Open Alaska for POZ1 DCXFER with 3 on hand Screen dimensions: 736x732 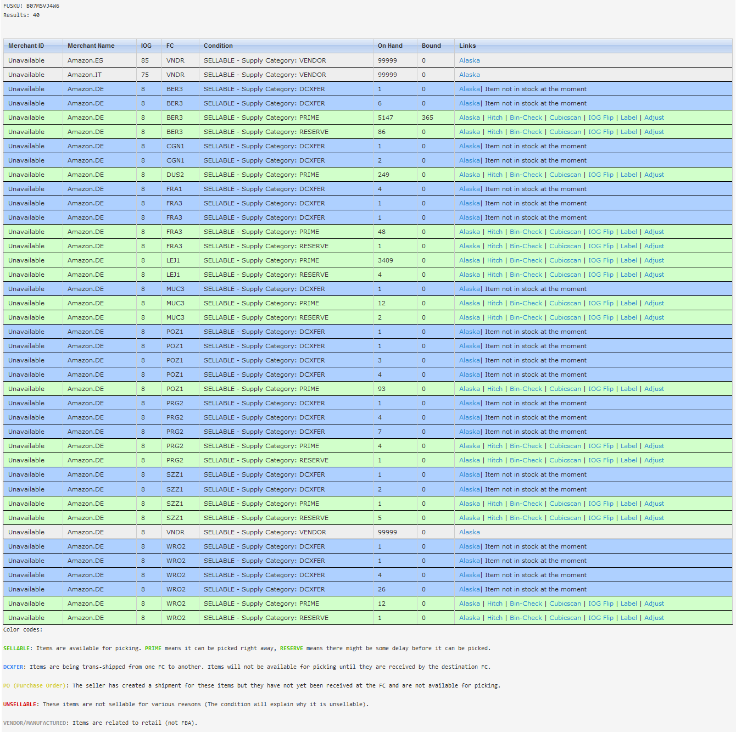click(469, 360)
